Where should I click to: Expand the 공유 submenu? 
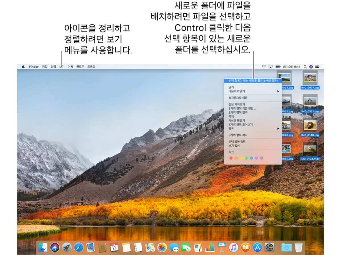click(253, 128)
